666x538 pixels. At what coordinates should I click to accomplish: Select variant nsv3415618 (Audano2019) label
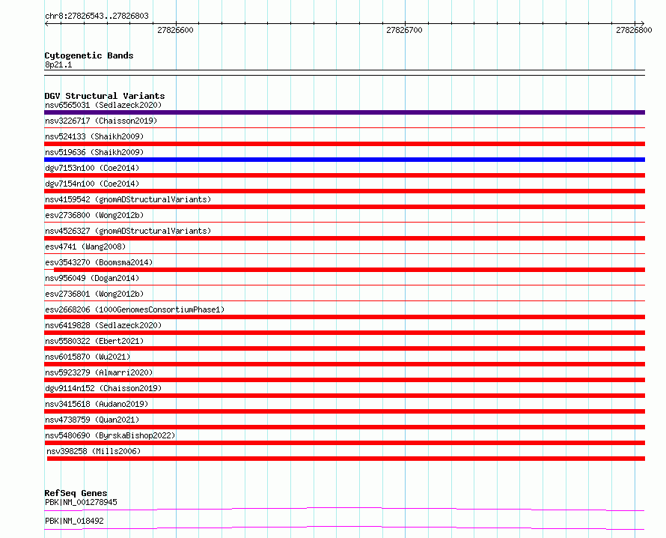tap(97, 404)
